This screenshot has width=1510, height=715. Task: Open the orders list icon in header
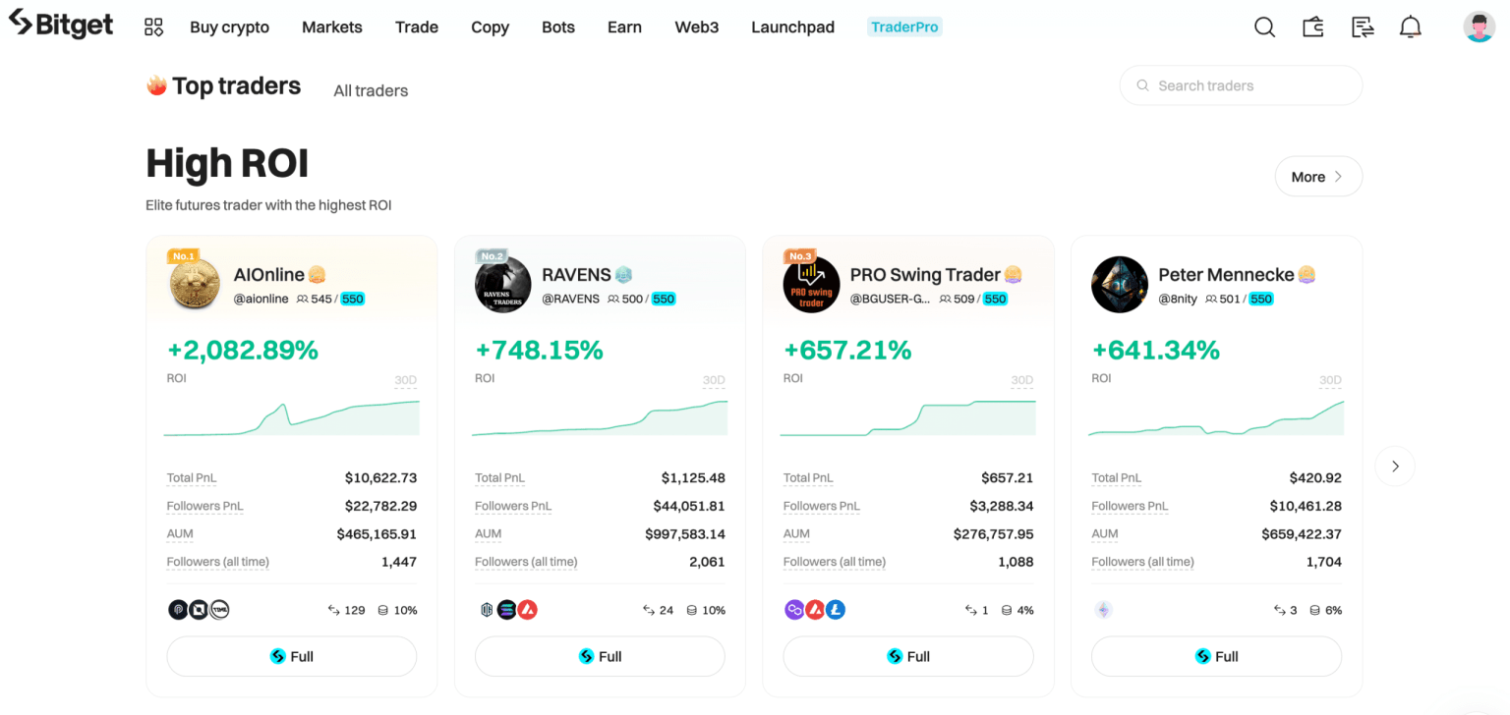[1363, 27]
